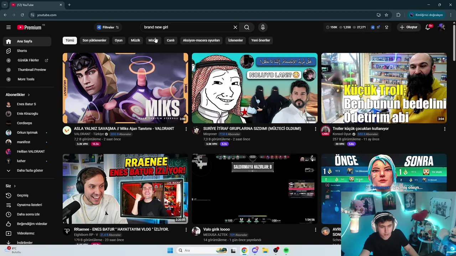Select the Yeni öneriler chip
456x256 pixels.
(261, 41)
